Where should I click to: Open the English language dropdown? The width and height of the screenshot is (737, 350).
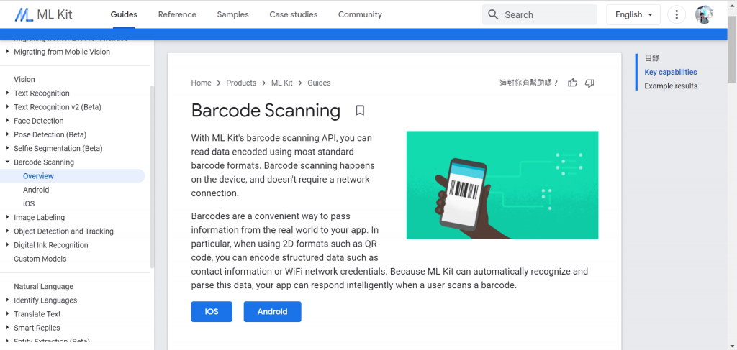(633, 14)
